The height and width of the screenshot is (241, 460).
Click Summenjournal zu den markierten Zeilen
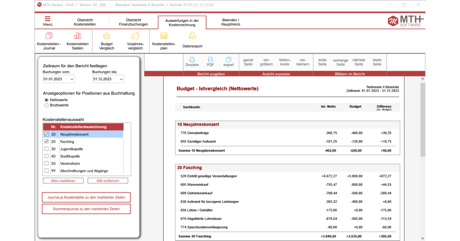pyautogui.click(x=86, y=209)
